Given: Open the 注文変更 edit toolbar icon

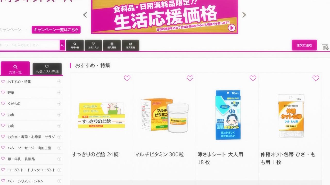Looking at the screenshot, I should coord(130,45).
